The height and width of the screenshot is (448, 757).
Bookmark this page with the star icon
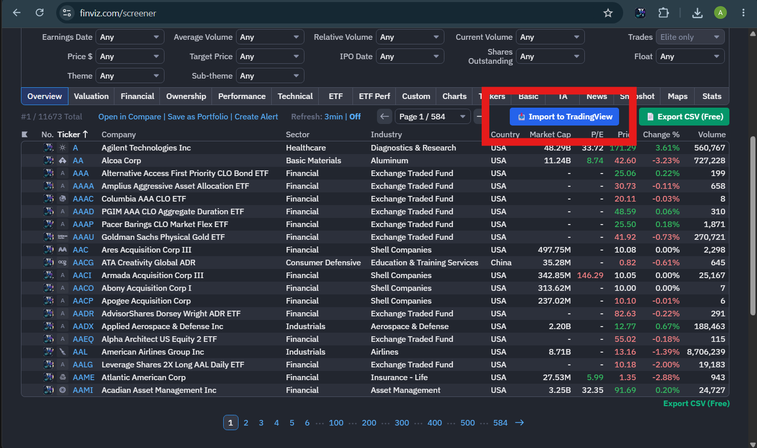[x=608, y=13]
